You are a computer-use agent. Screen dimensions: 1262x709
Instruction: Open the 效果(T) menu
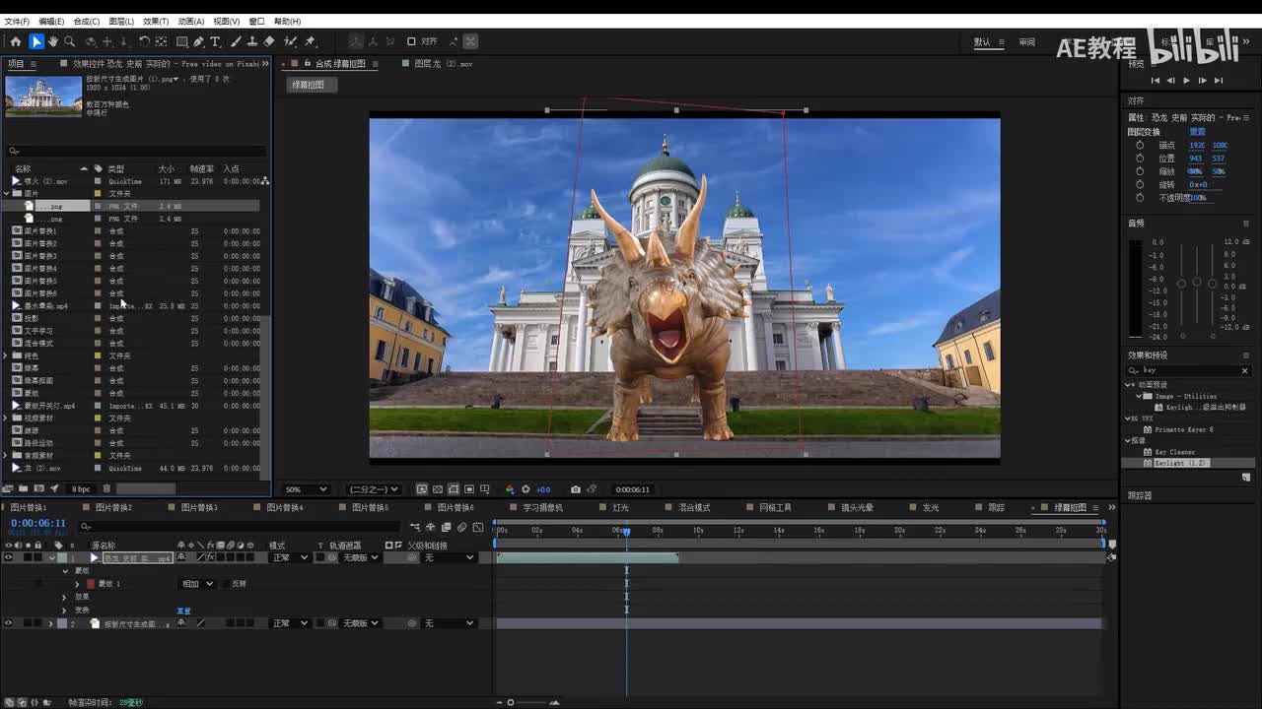(x=156, y=21)
